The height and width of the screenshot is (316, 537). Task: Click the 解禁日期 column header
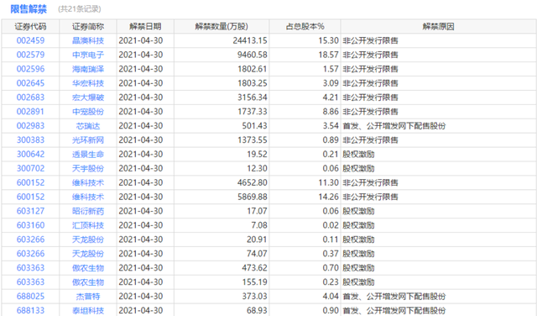145,26
